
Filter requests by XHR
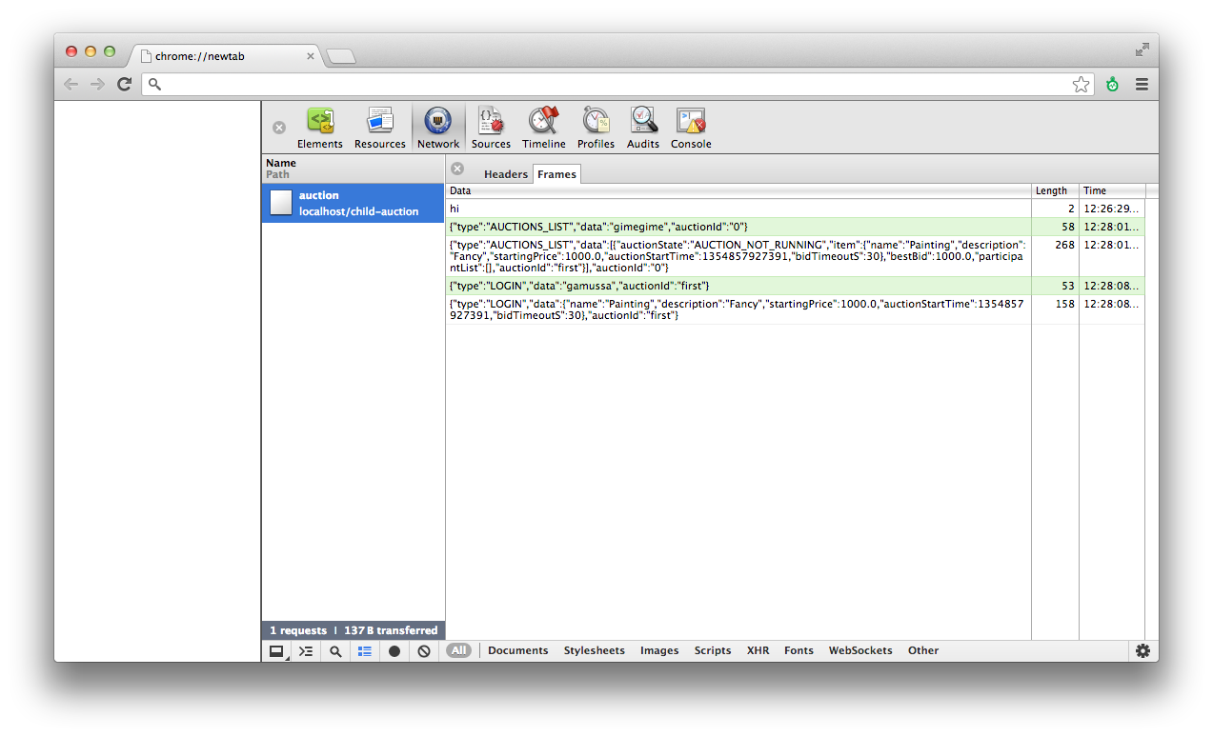click(x=758, y=651)
